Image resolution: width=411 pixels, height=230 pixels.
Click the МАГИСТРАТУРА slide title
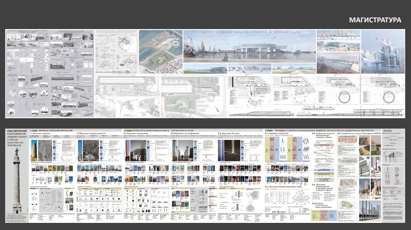click(375, 20)
